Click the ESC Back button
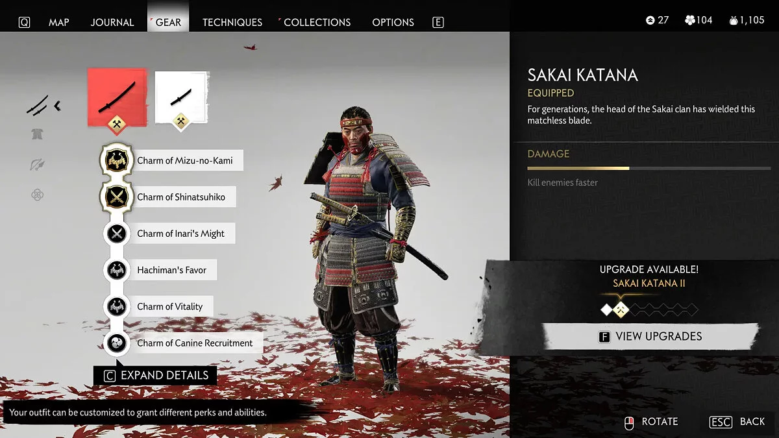 tap(737, 422)
